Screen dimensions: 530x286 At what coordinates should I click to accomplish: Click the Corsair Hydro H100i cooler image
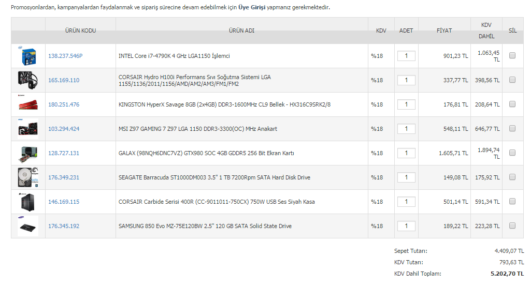(28, 80)
